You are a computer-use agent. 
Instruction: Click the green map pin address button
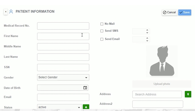click(x=188, y=94)
